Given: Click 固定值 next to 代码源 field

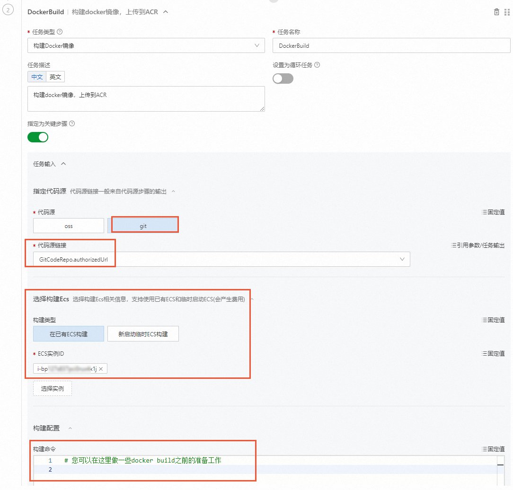Looking at the screenshot, I should tap(493, 212).
